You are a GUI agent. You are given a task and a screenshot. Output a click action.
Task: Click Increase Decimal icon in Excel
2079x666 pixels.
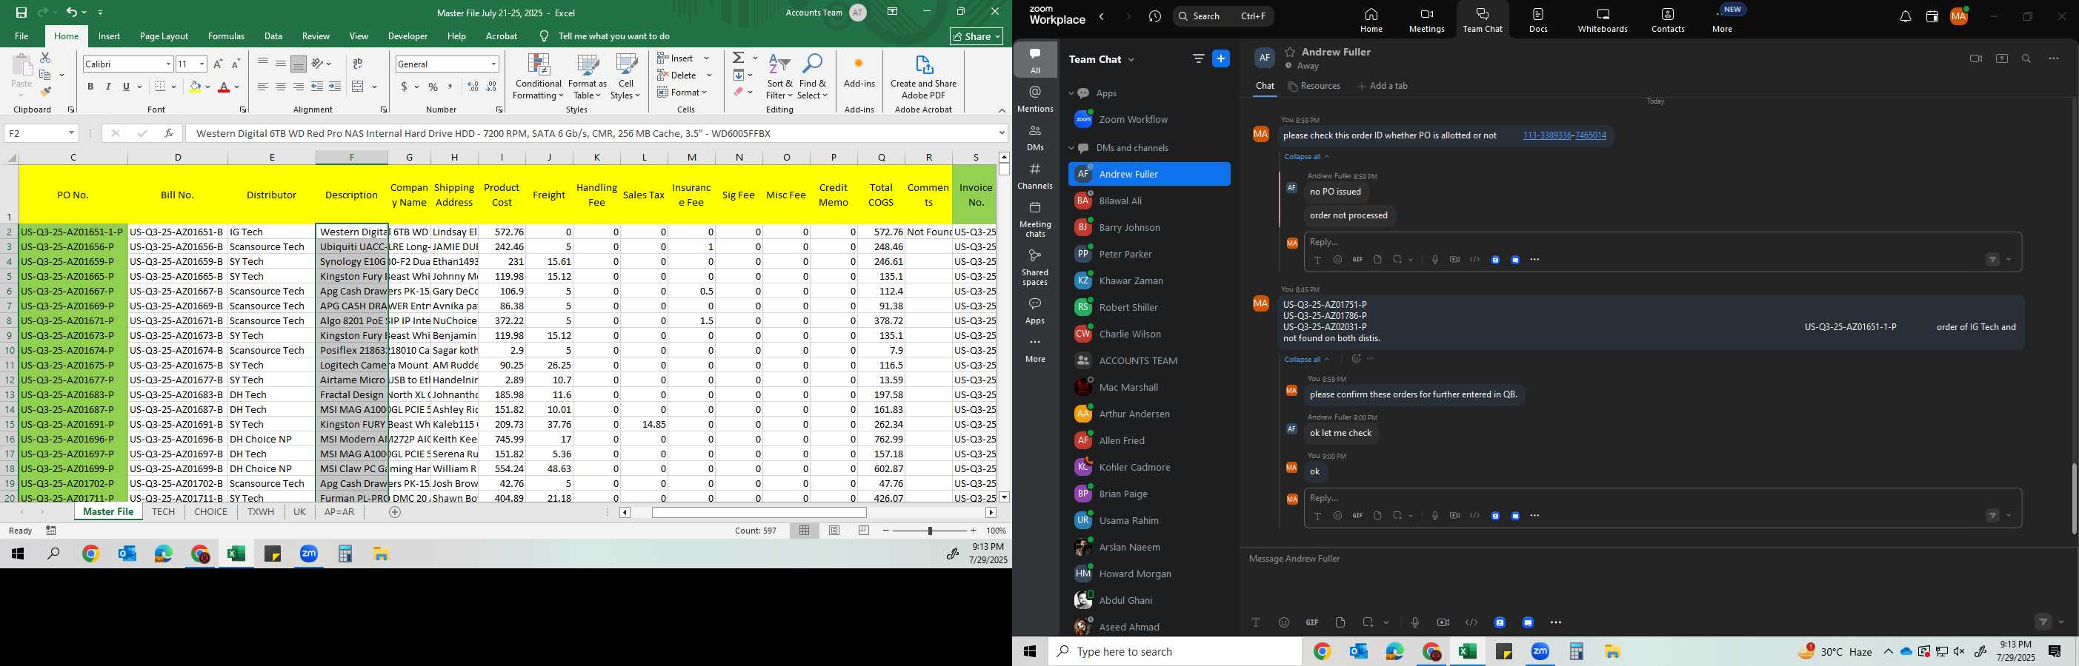(x=473, y=87)
